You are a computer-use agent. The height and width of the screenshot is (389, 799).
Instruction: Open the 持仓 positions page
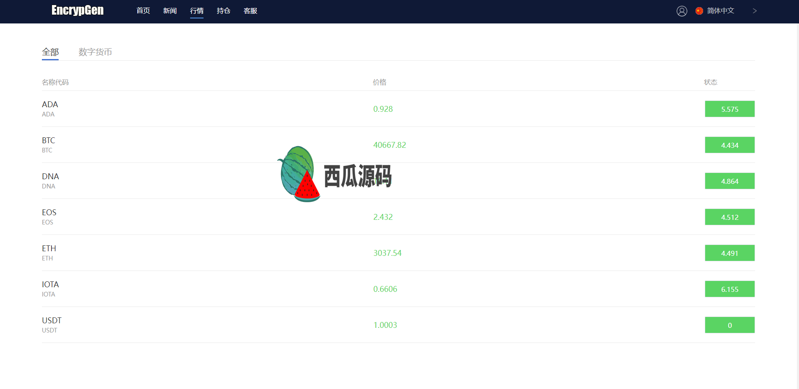pyautogui.click(x=224, y=11)
